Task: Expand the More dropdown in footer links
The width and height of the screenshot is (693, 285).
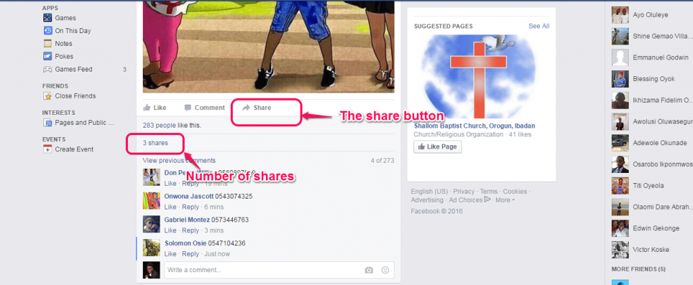Action: click(x=505, y=201)
